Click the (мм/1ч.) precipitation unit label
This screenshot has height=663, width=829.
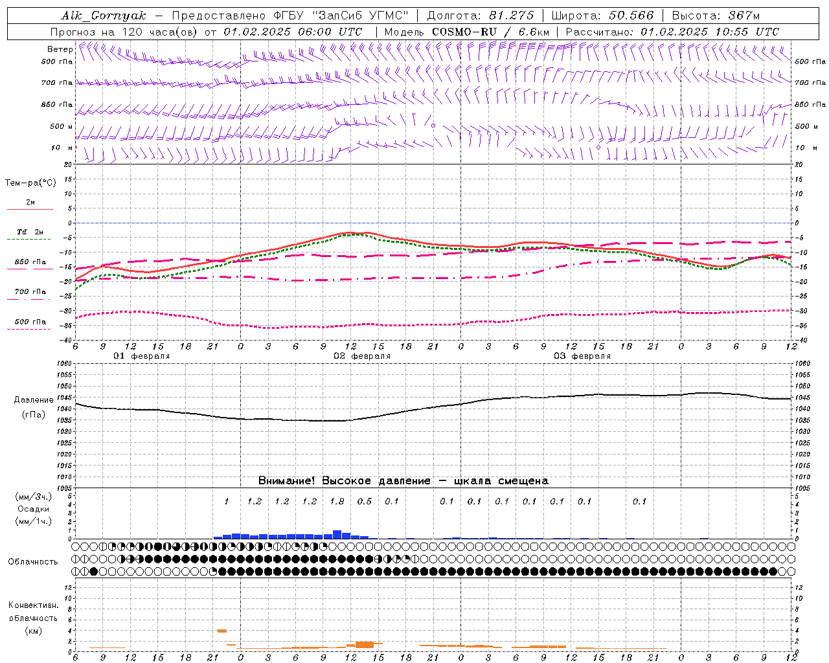click(x=34, y=521)
